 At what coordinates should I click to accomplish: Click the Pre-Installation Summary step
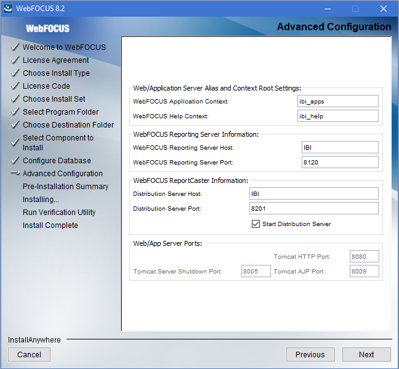(66, 187)
